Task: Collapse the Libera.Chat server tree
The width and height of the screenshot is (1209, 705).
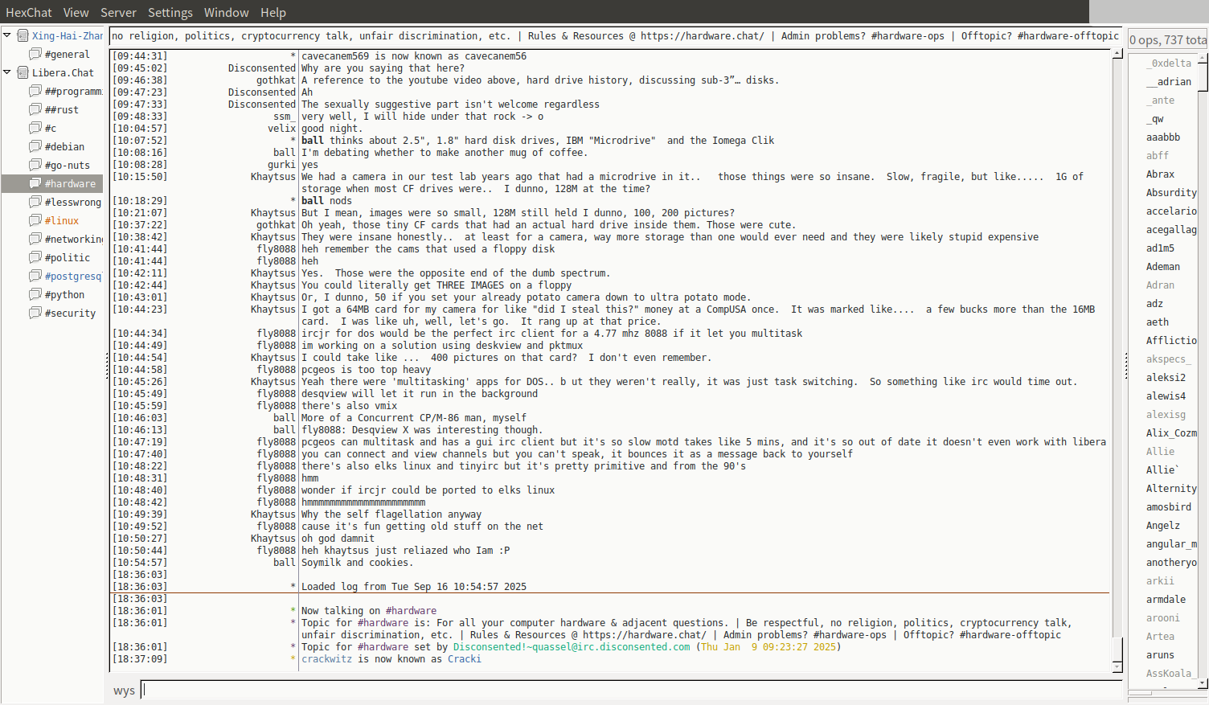Action: (x=7, y=72)
